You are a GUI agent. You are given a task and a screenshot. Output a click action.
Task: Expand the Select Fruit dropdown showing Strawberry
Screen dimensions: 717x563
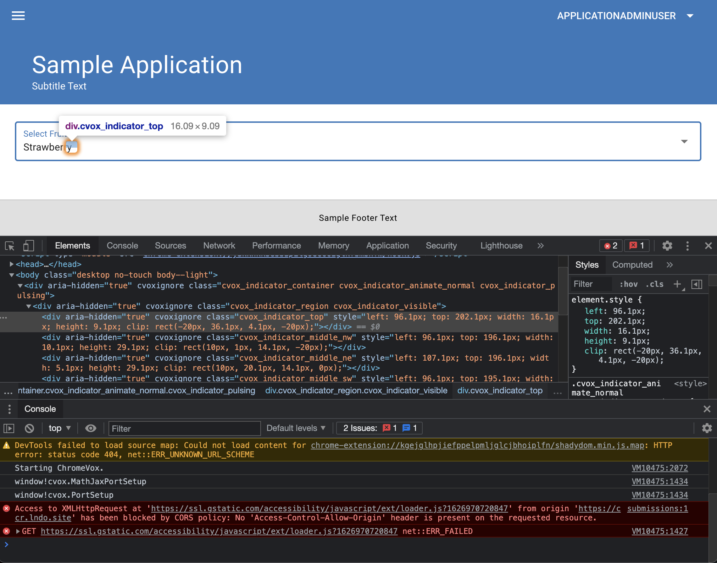click(684, 141)
